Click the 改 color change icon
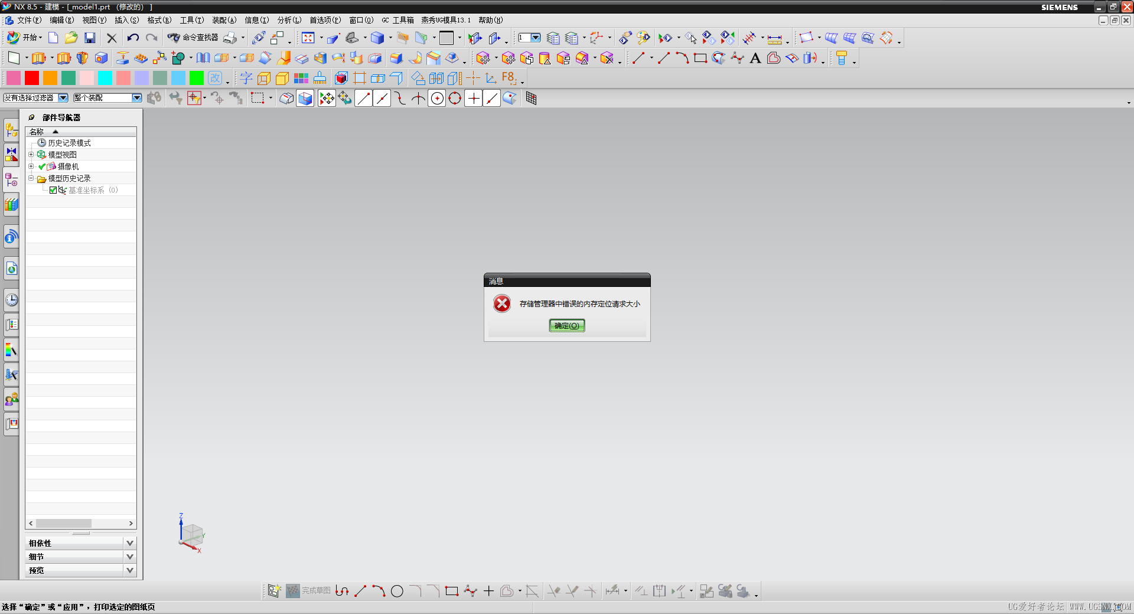 click(215, 78)
